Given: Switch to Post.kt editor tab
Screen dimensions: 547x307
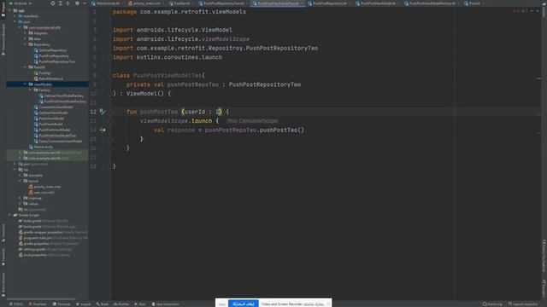Looking at the screenshot, I should 473,3.
